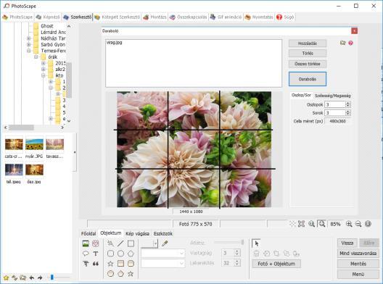
Task: Open the Kép vágása tab
Action: (x=137, y=233)
